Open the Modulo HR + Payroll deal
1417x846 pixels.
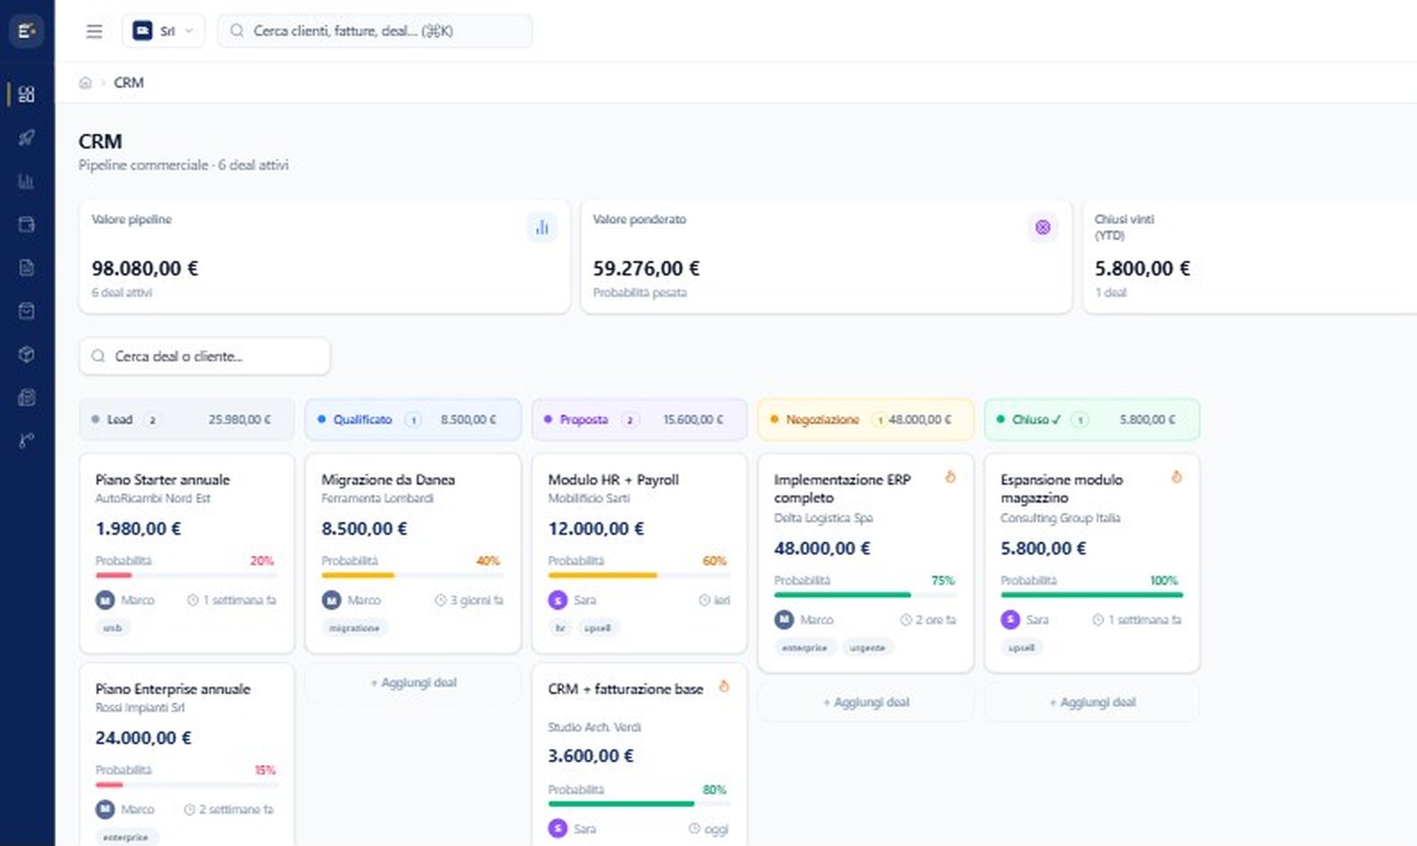[639, 554]
